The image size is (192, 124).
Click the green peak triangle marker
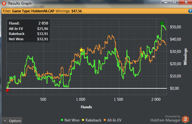pyautogui.click(x=162, y=23)
